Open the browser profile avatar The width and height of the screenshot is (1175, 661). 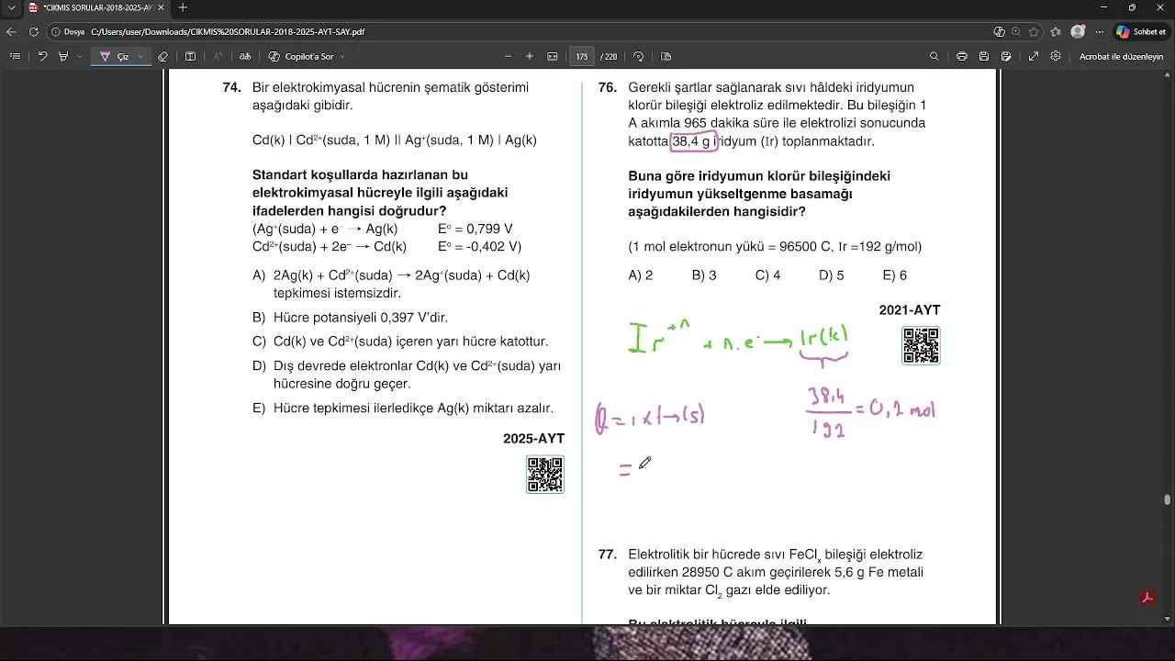pos(1079,31)
